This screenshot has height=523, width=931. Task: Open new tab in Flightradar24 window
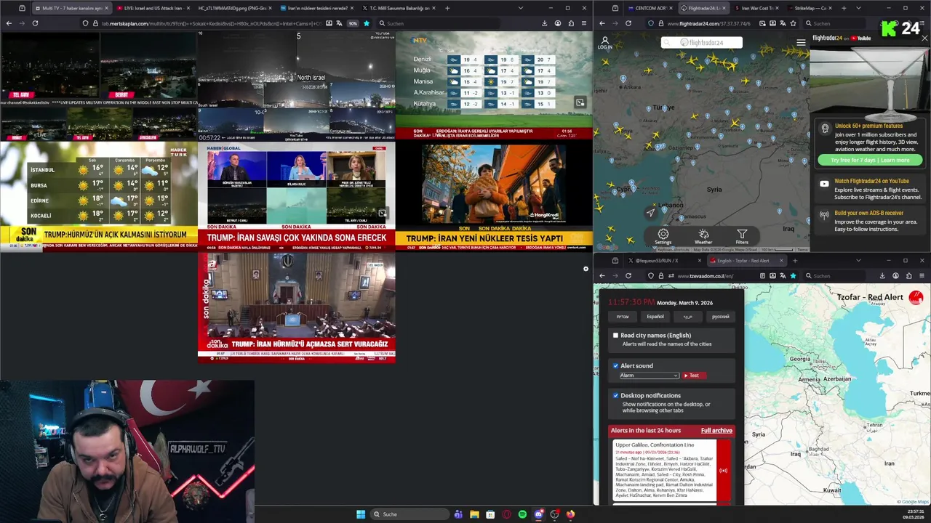[844, 8]
